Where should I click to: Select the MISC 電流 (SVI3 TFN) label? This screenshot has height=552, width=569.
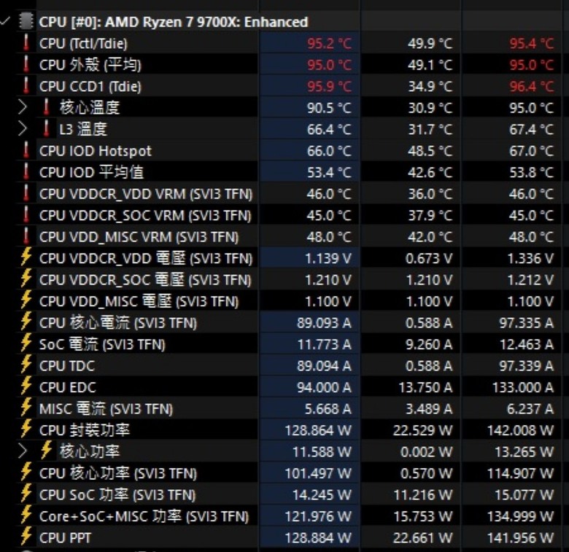pyautogui.click(x=106, y=409)
